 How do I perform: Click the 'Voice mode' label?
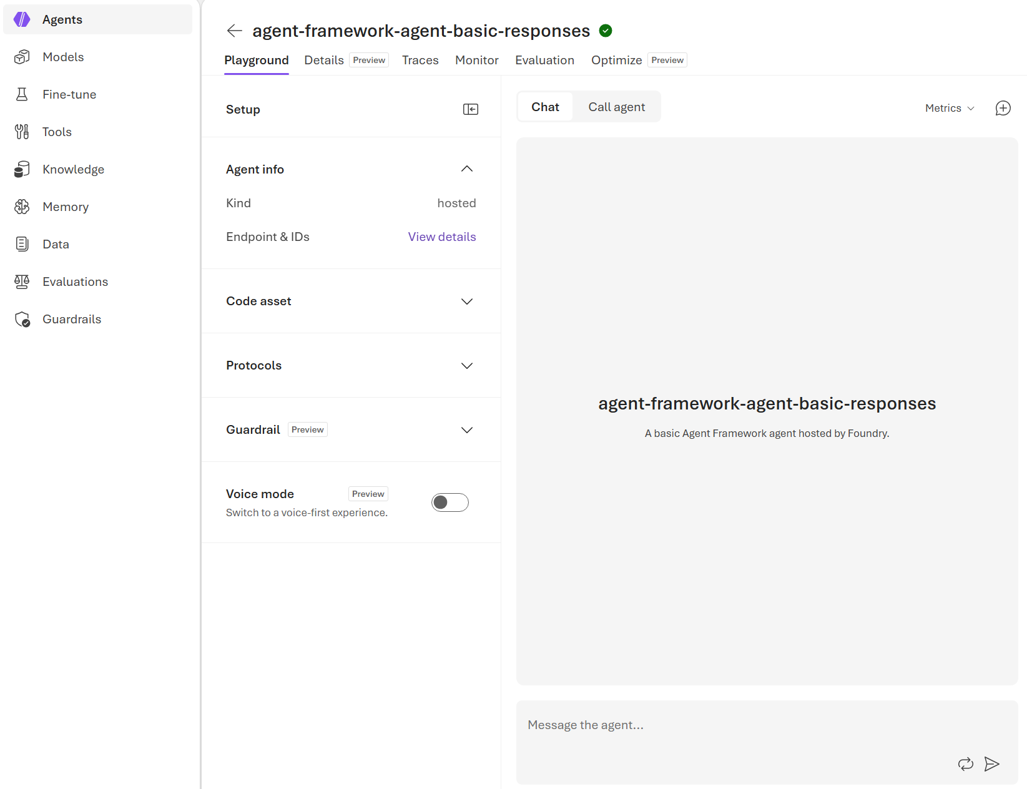click(x=260, y=494)
